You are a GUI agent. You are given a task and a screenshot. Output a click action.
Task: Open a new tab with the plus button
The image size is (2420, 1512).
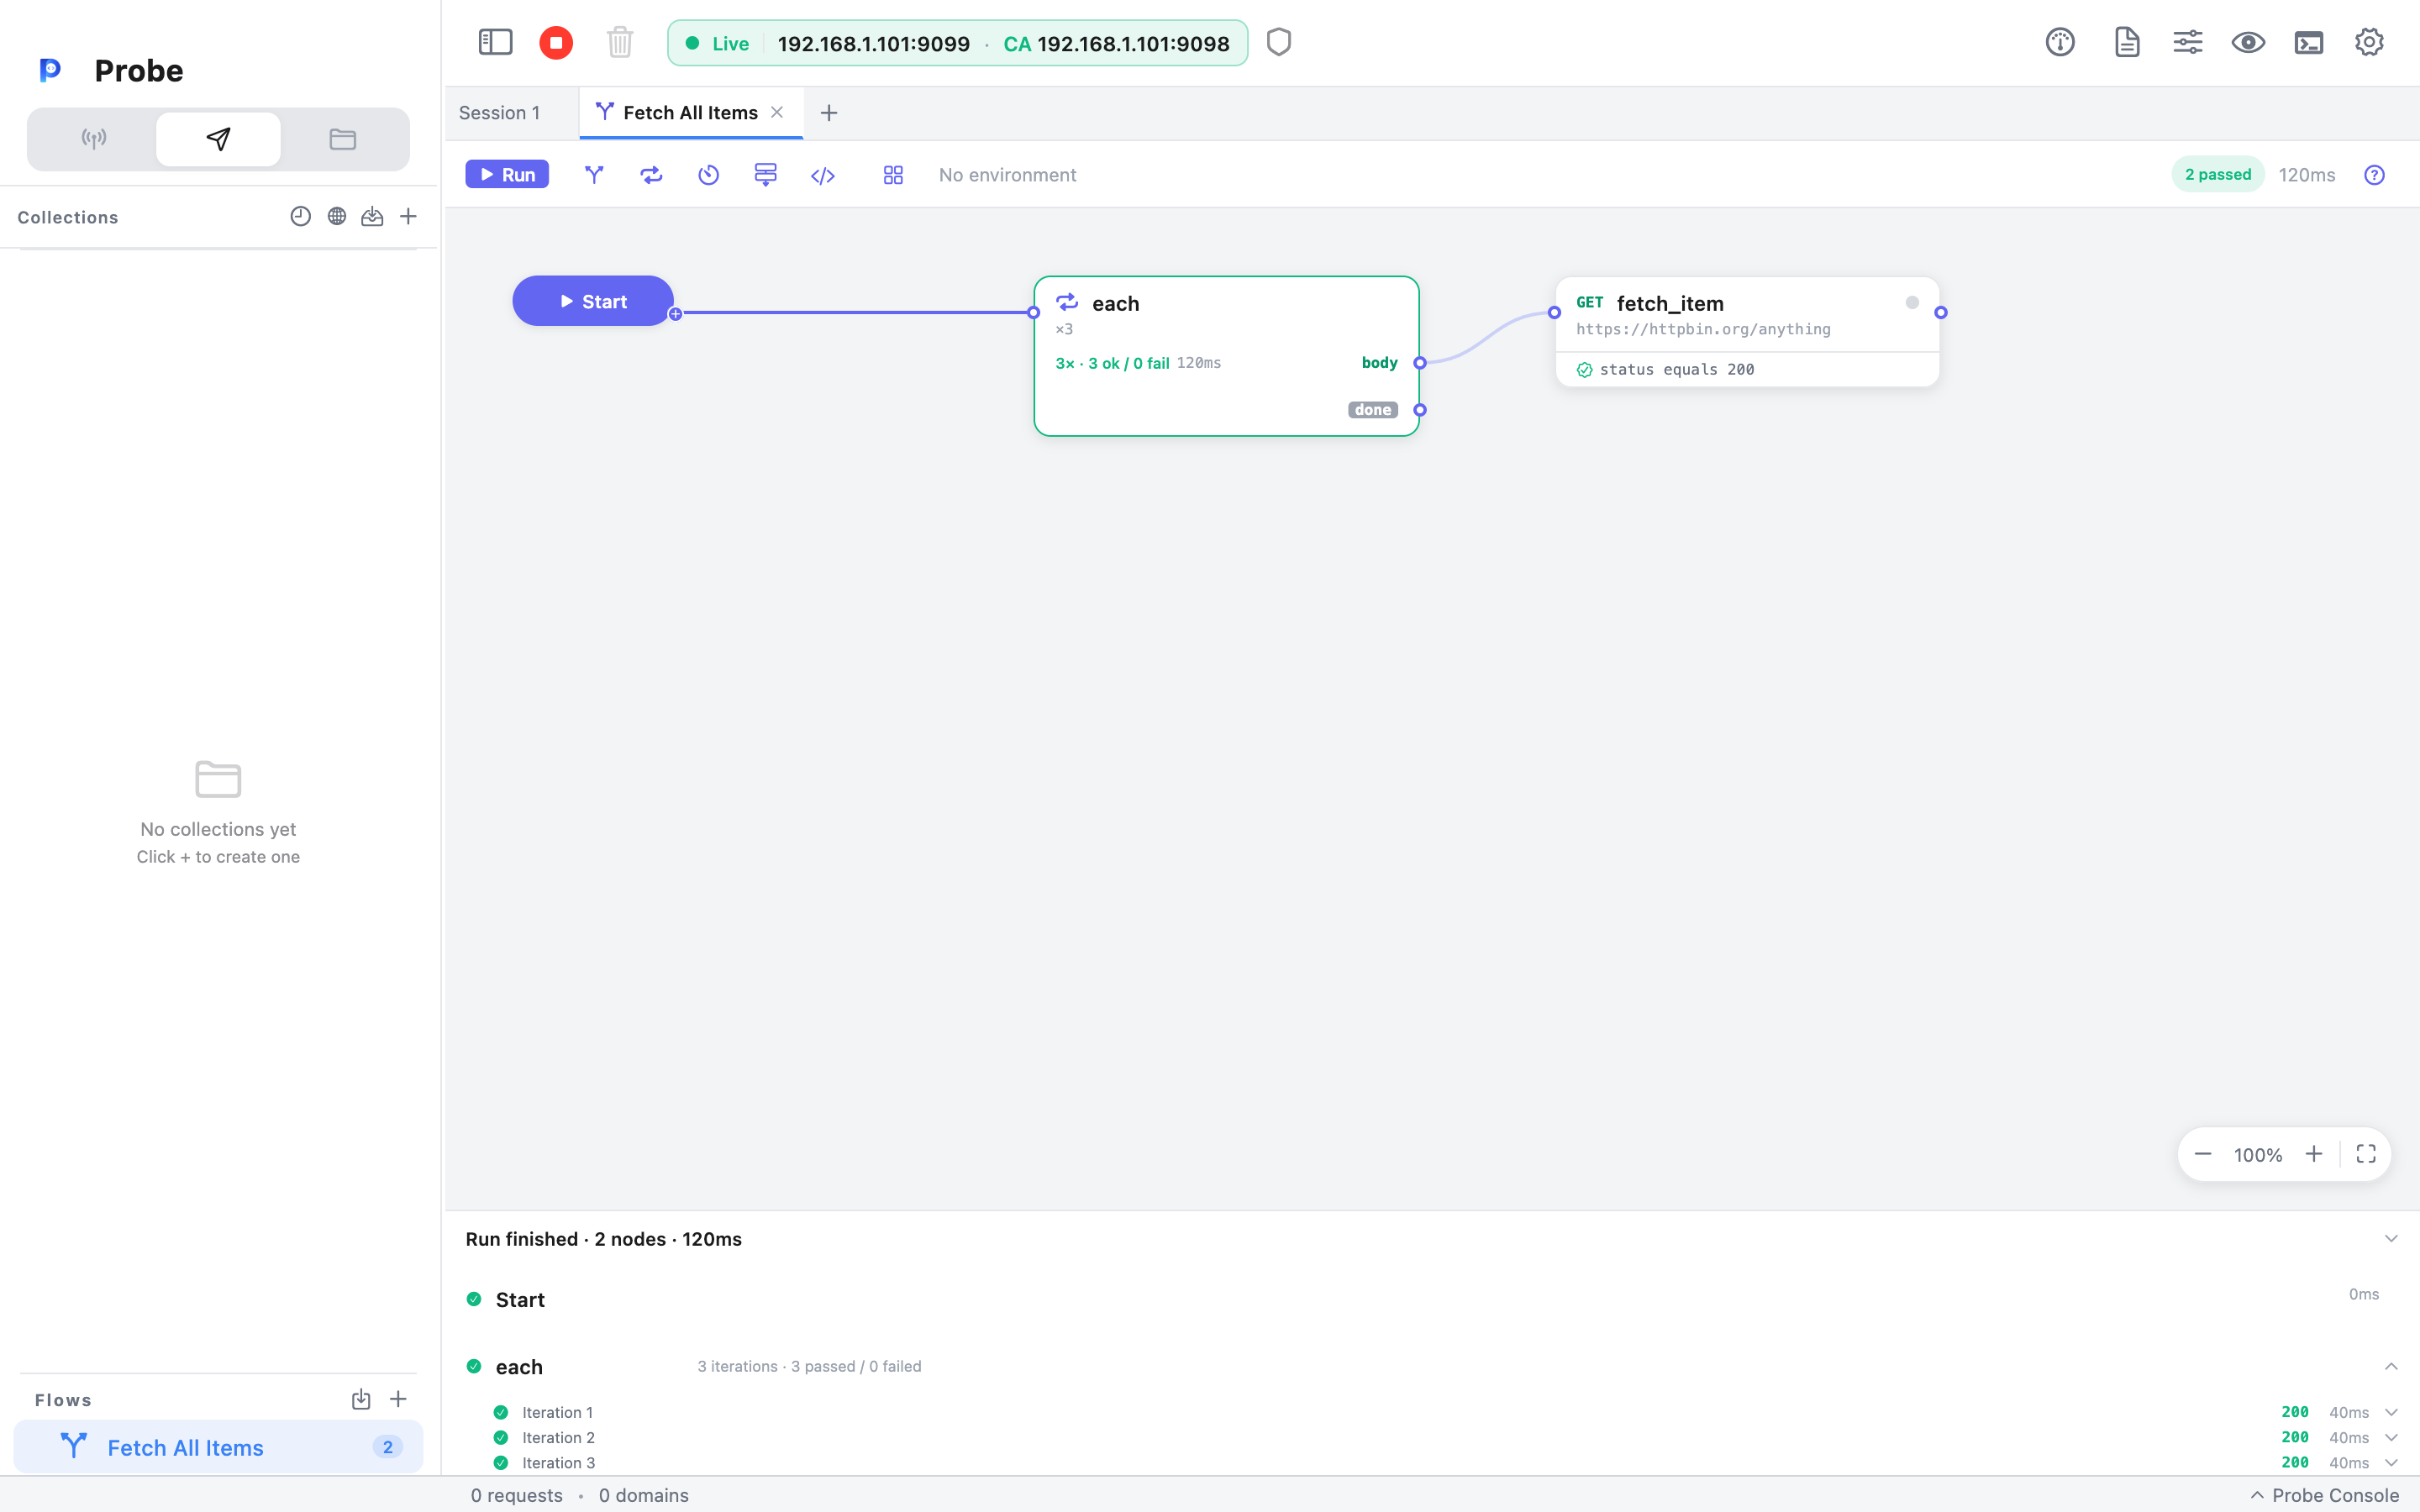click(x=829, y=113)
